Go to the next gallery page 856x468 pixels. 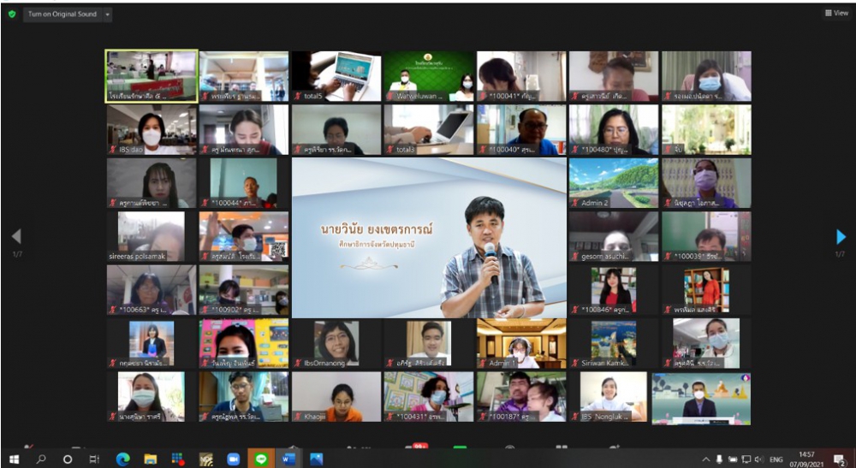(x=841, y=237)
